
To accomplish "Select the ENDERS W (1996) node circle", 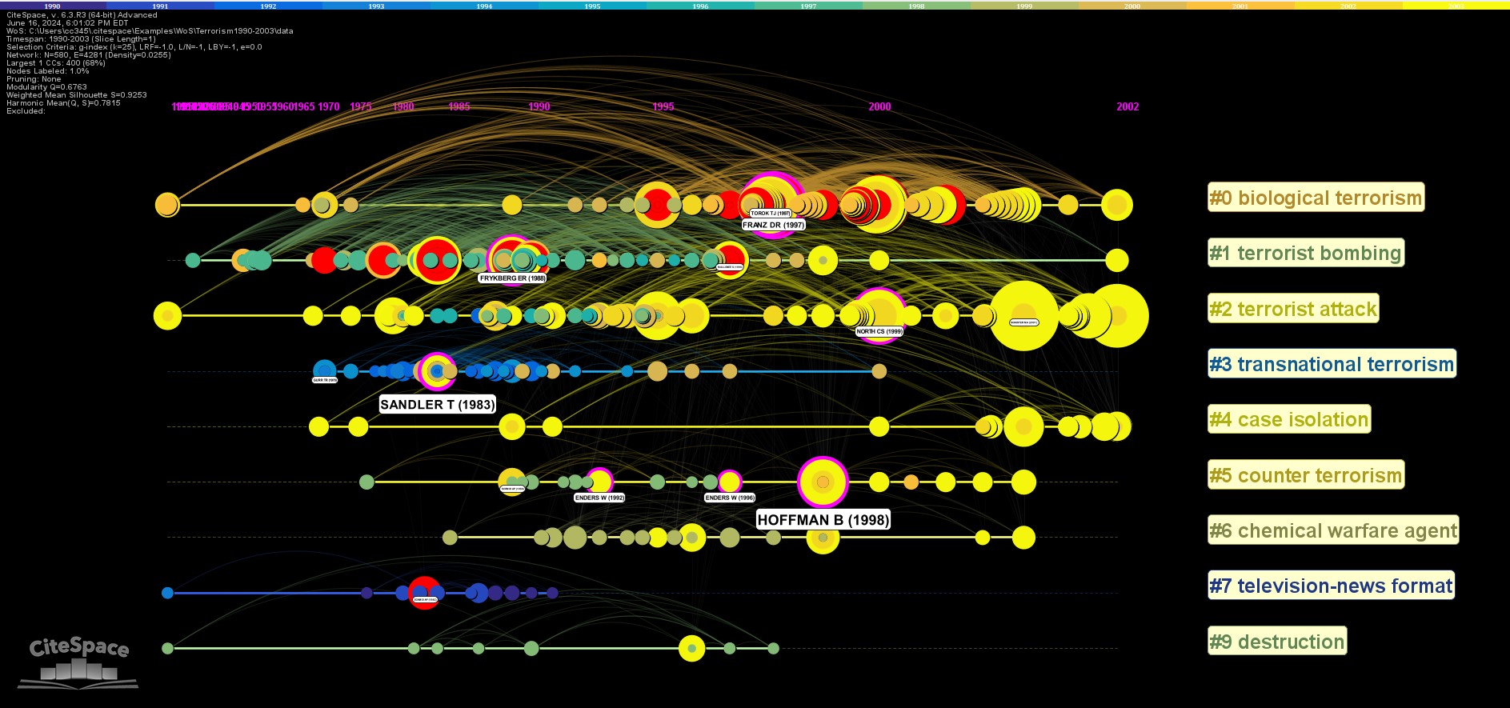I will [729, 482].
